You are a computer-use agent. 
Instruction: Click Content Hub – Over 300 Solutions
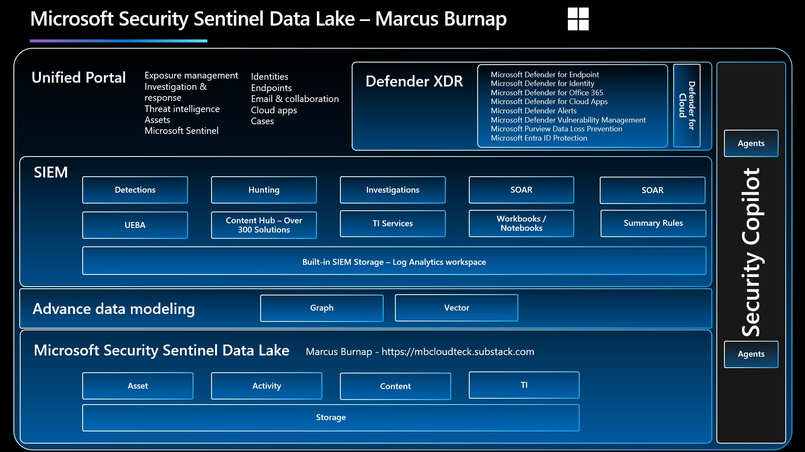tap(264, 225)
